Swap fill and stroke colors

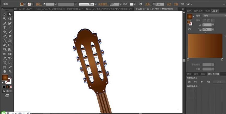click(11, 75)
